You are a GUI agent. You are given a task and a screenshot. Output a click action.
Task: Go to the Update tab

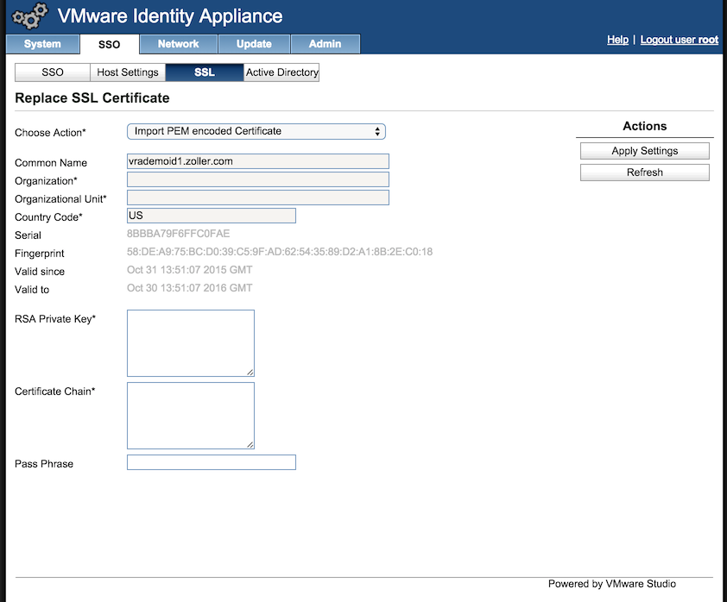tap(254, 44)
